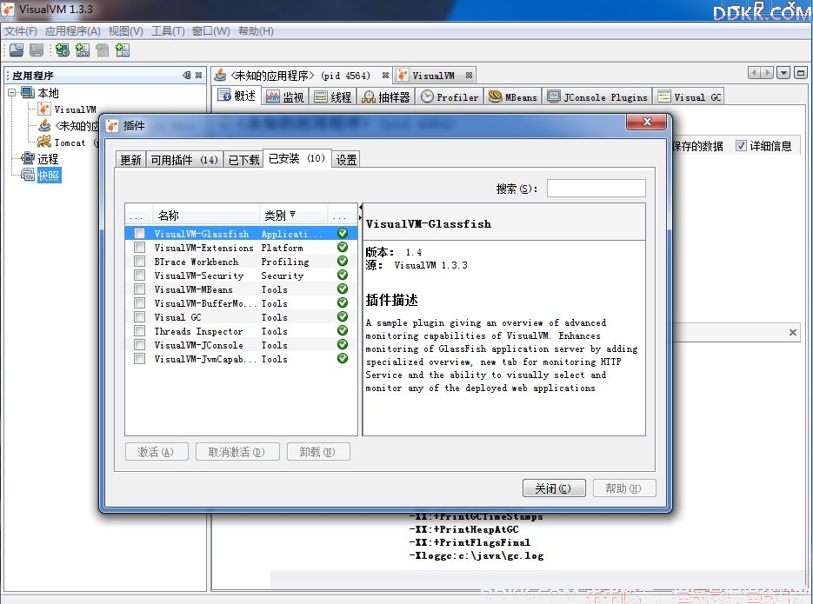The image size is (813, 604).
Task: Open the Visual GC tab
Action: [689, 96]
